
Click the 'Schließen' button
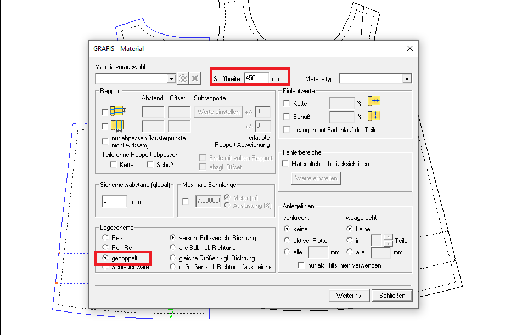coord(392,296)
